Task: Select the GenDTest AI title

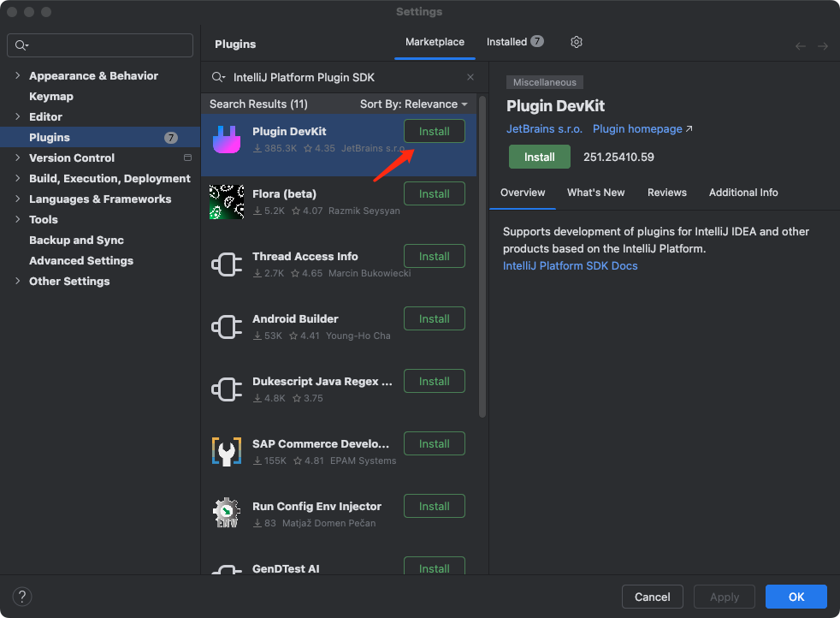Action: pos(286,568)
